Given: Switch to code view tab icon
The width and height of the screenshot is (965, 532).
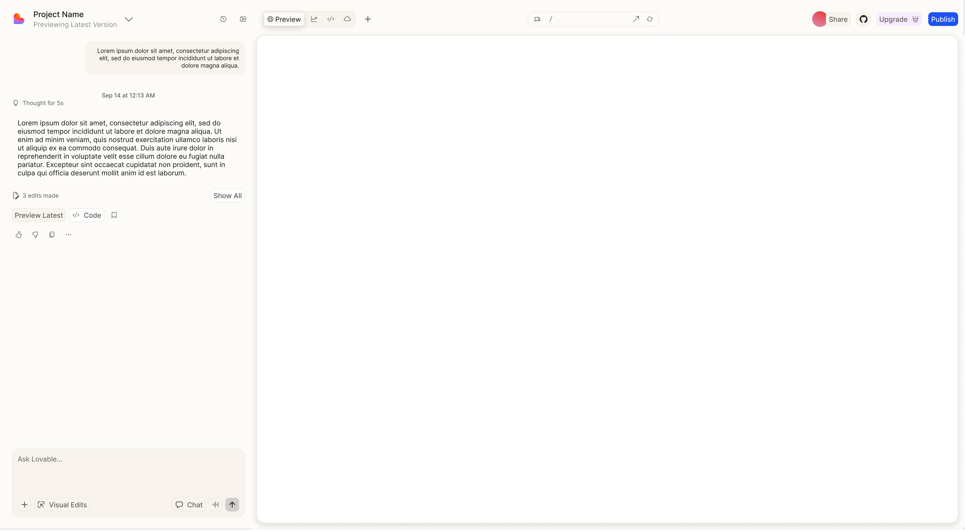Looking at the screenshot, I should click(x=331, y=19).
